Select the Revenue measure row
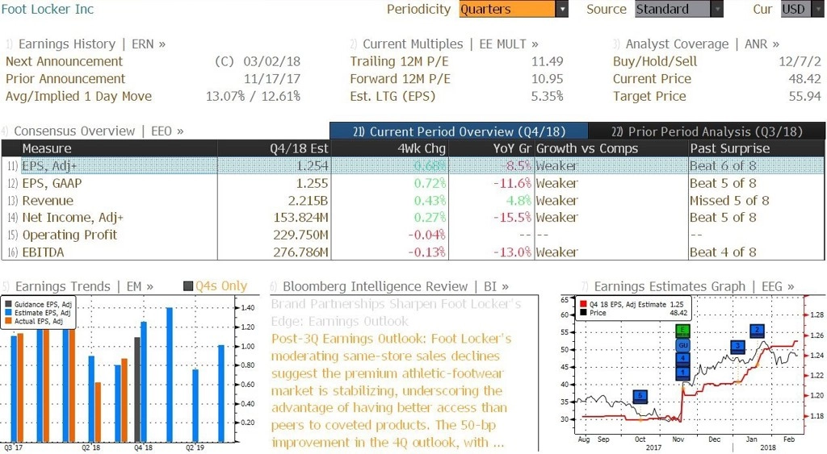This screenshot has height=454, width=827. coord(413,201)
